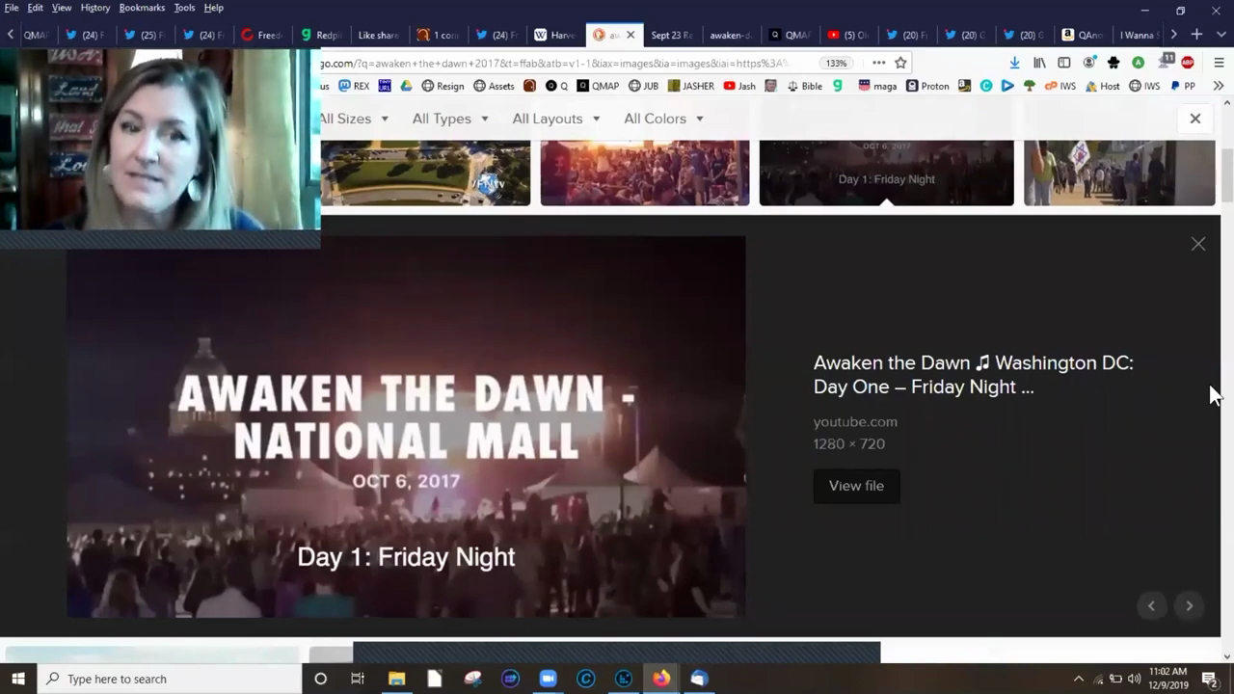Image resolution: width=1234 pixels, height=694 pixels.
Task: Expand the All Sizes filter
Action: [x=353, y=119]
